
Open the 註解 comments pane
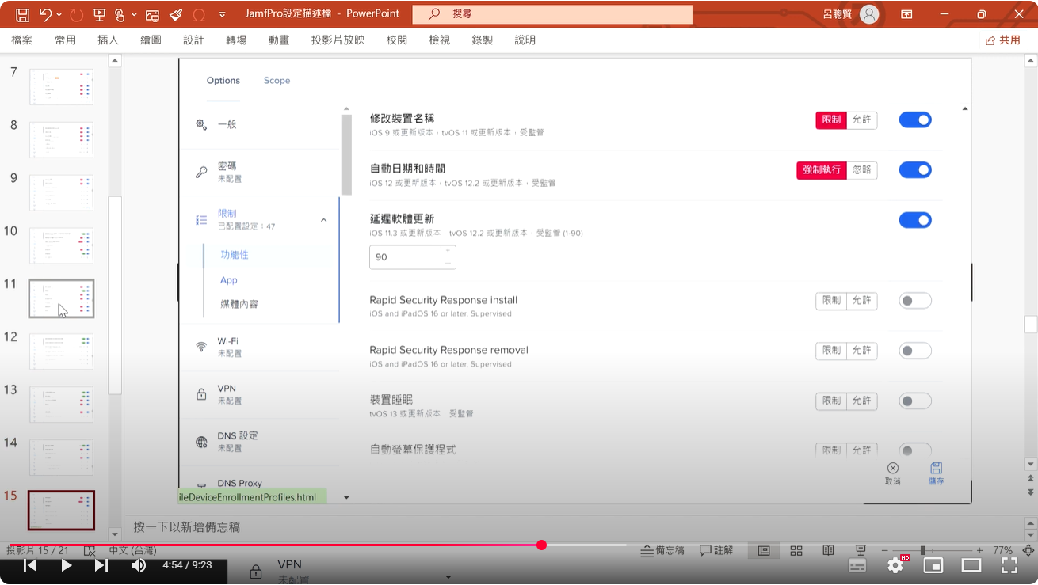point(716,550)
